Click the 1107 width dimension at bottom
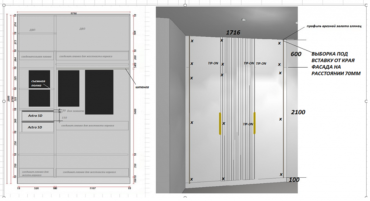This screenshot has height=201, width=370. [x=92, y=188]
